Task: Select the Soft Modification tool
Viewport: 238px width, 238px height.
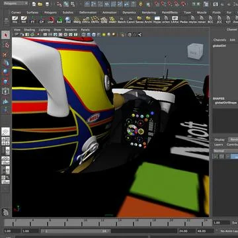Action: pyautogui.click(x=6, y=100)
